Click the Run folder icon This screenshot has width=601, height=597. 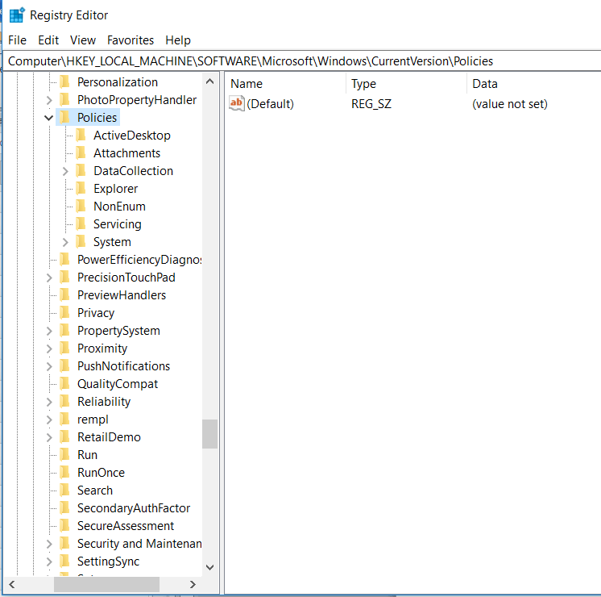tap(64, 454)
